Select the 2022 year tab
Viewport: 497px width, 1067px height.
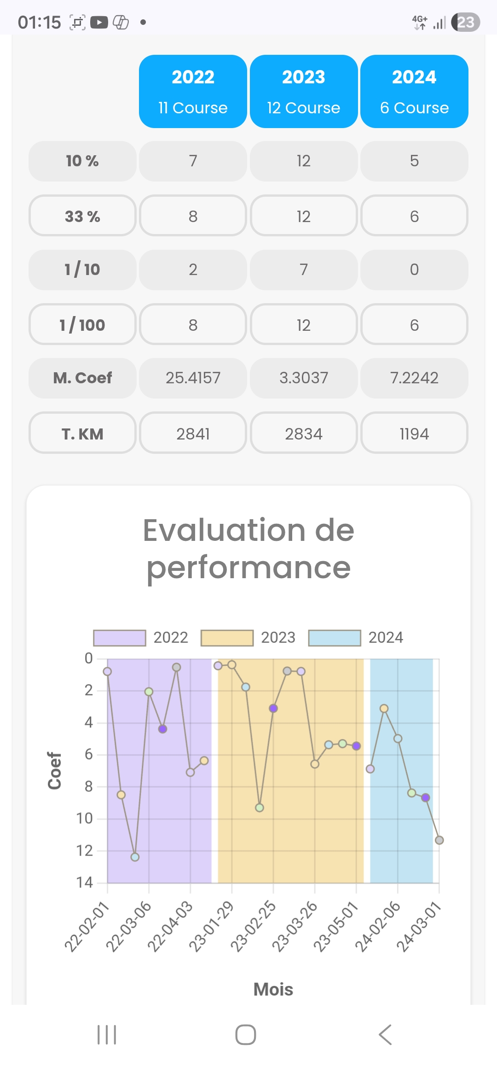(x=193, y=91)
